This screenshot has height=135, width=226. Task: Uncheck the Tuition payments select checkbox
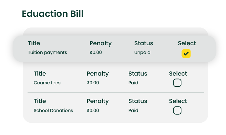click(x=186, y=54)
